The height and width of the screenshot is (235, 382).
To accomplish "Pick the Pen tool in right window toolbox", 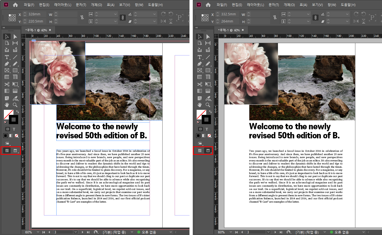I will pyautogui.click(x=200, y=64).
